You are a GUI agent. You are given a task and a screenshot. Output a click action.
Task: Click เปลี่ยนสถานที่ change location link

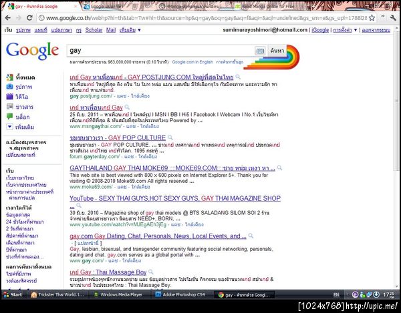(21, 155)
